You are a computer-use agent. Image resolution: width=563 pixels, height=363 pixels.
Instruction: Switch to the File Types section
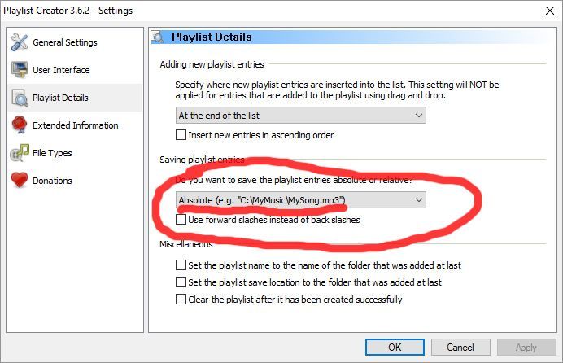(52, 153)
